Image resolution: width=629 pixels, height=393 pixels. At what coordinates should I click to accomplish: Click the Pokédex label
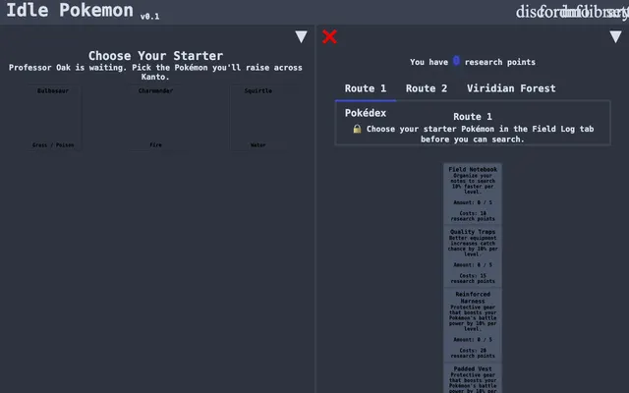pos(366,113)
